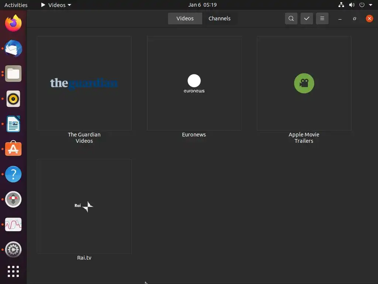Open the Videos app menu dropdown

[x=56, y=5]
